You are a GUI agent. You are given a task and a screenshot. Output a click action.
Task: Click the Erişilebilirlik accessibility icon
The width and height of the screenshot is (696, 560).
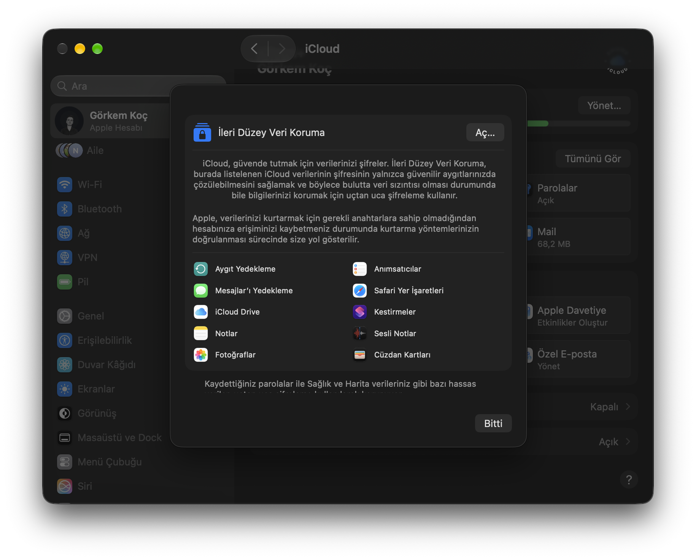[x=65, y=340]
